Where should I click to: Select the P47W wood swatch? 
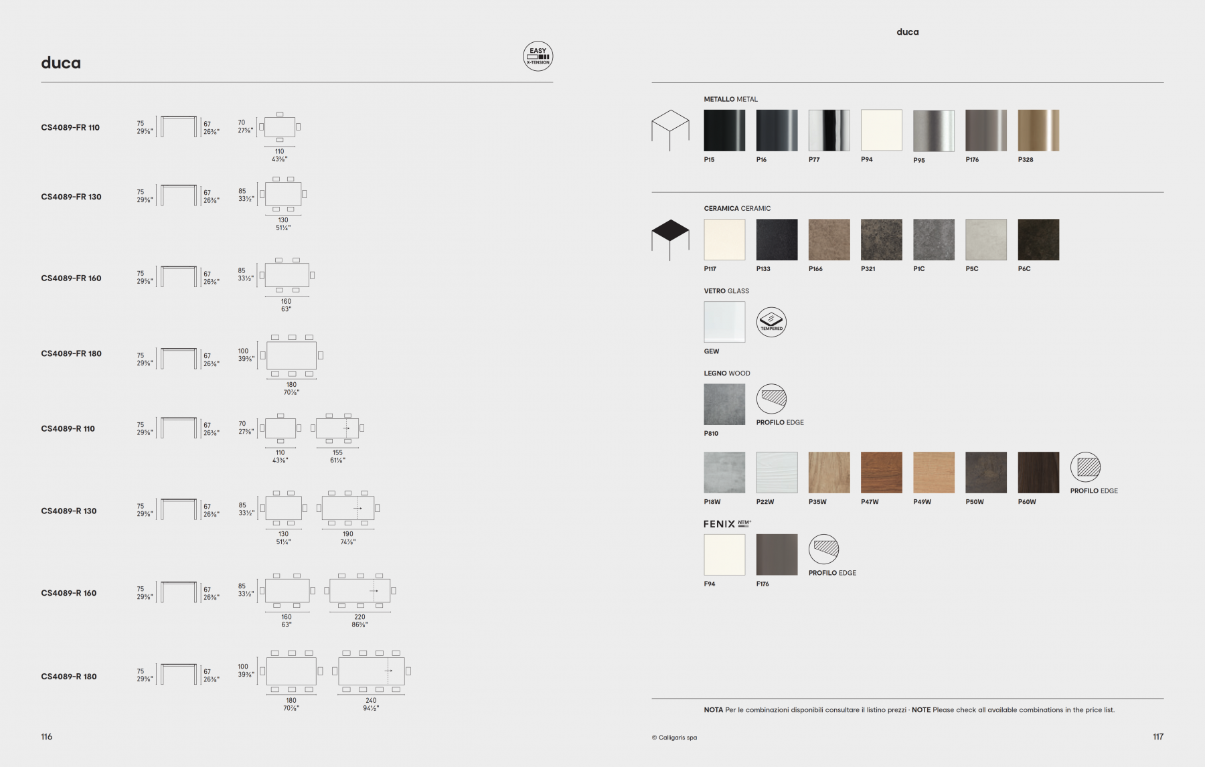881,473
